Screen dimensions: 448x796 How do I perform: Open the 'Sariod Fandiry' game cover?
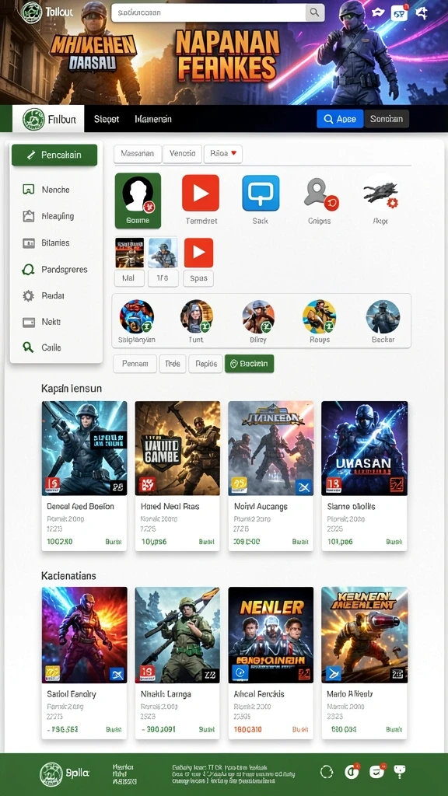[84, 635]
